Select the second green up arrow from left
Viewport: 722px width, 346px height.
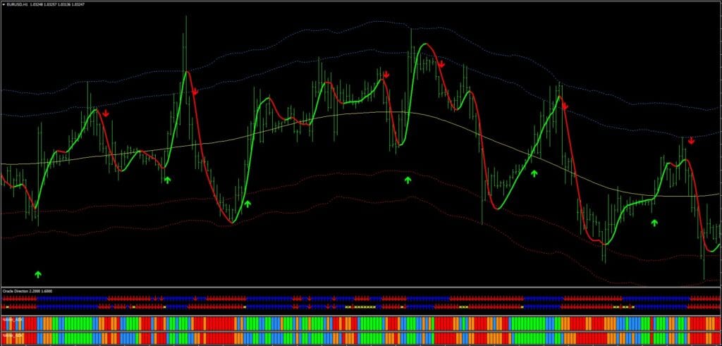pyautogui.click(x=167, y=180)
